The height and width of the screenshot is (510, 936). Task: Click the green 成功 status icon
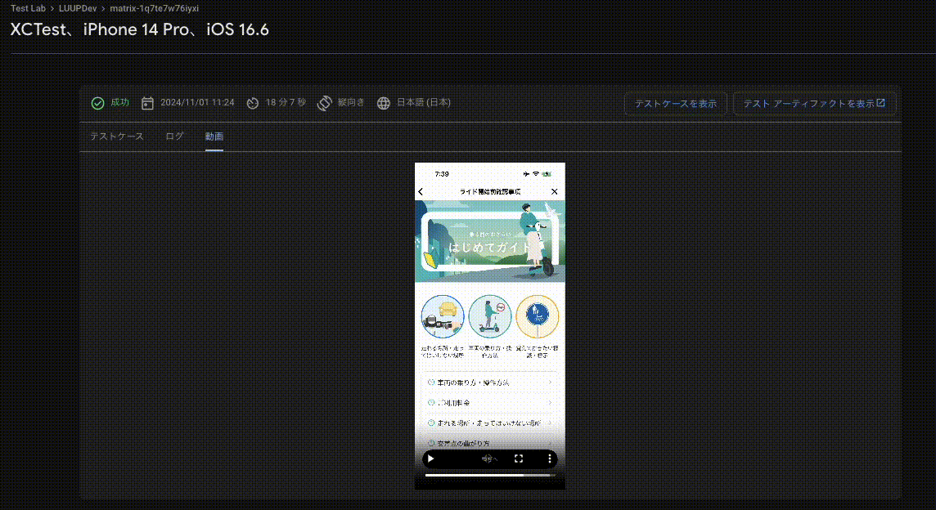[98, 103]
